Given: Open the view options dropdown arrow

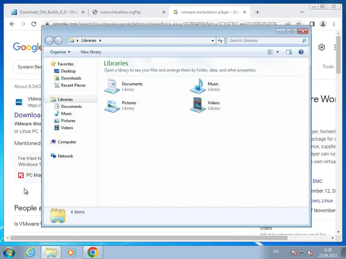Looking at the screenshot, I should 278,52.
